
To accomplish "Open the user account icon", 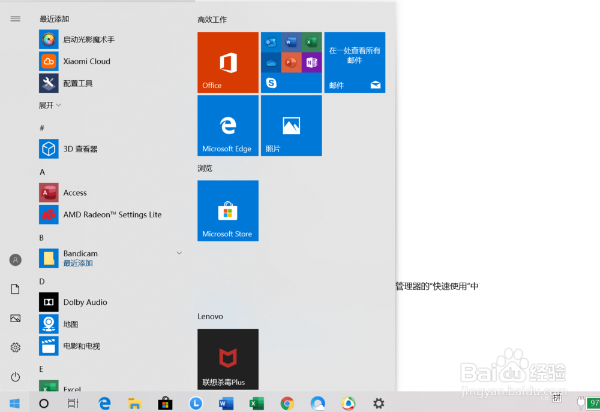I will pos(16,260).
